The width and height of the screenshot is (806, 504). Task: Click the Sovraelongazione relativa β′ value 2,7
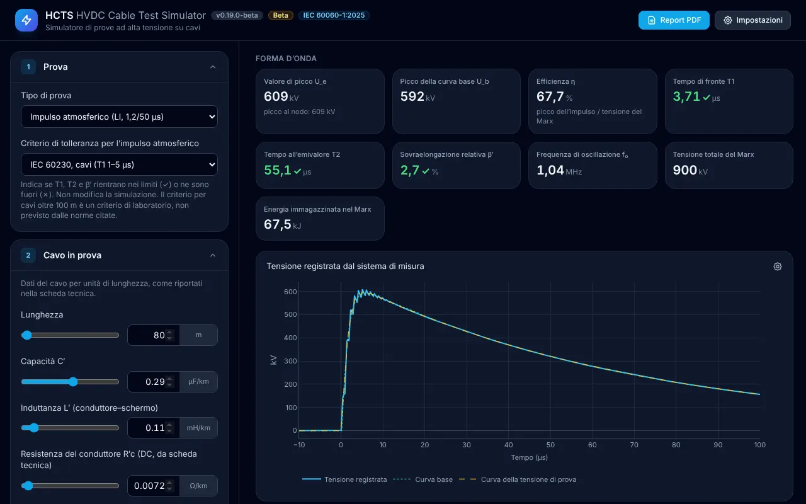click(x=410, y=170)
